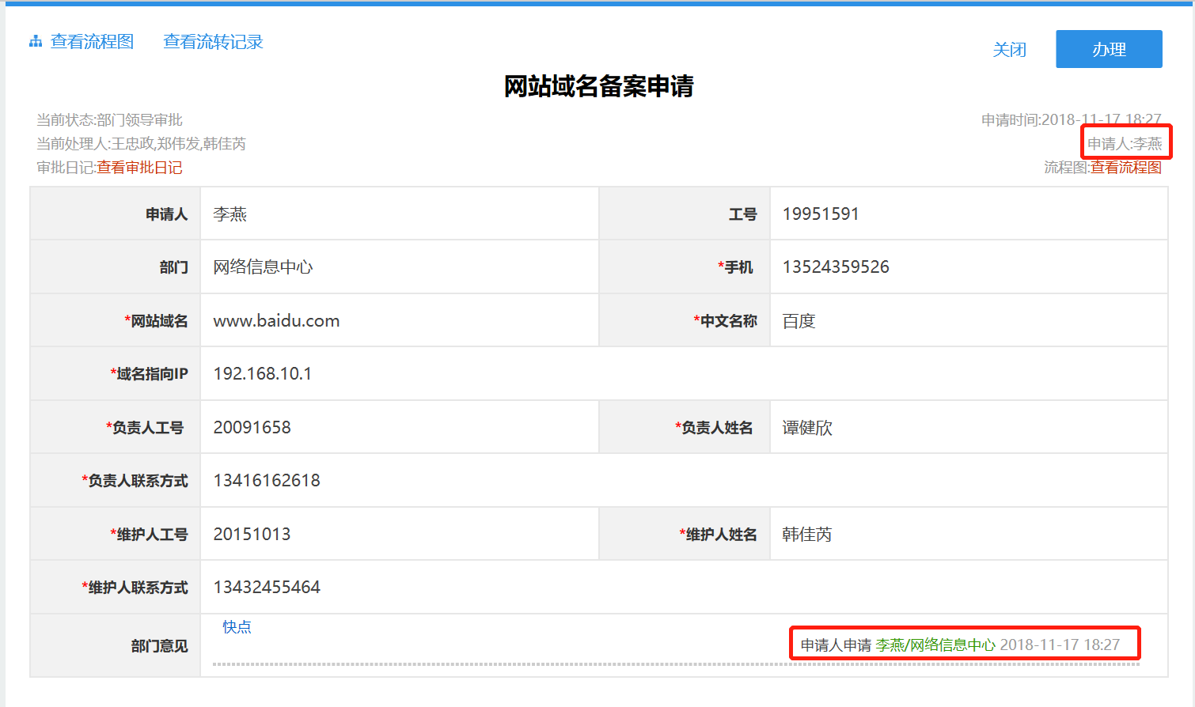
Task: Click the *域名指向IP label cell
Action: (x=116, y=373)
